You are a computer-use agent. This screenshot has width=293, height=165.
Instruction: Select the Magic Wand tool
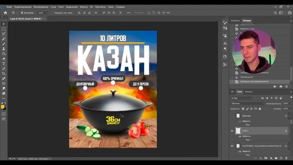[4, 39]
